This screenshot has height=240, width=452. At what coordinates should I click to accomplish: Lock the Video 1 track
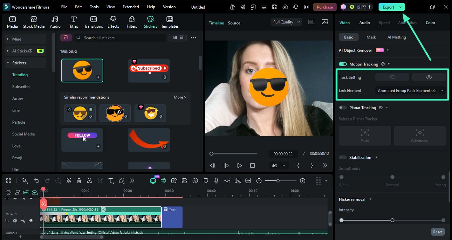(x=7, y=221)
